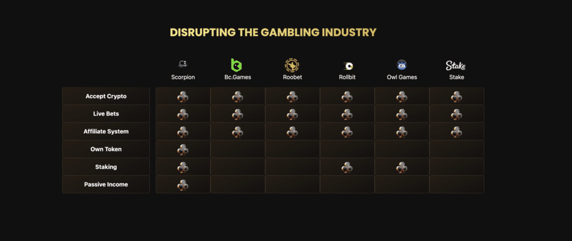Viewport: 572px width, 241px height.
Task: Click the Roobet Affiliate System club icon
Action: [292, 132]
